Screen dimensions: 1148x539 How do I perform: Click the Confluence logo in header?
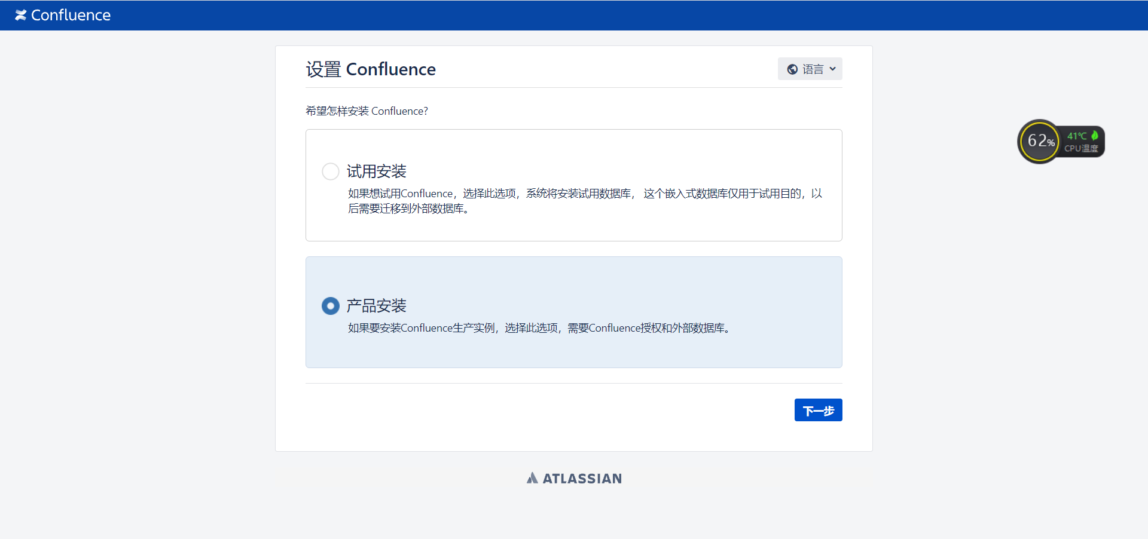[63, 15]
